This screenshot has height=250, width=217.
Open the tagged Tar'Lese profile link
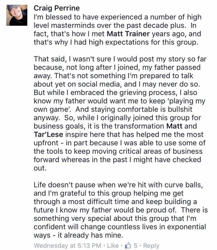click(49, 134)
